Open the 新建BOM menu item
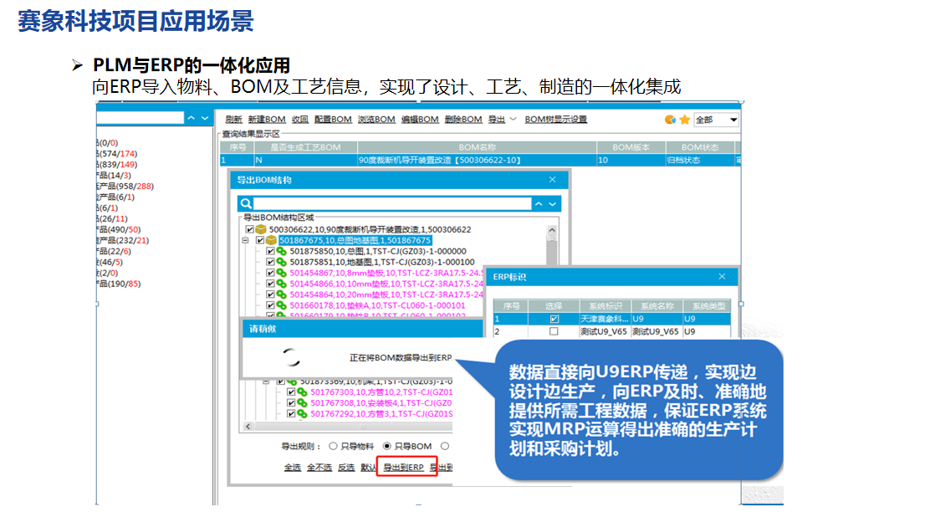Image resolution: width=940 pixels, height=512 pixels. [x=267, y=120]
